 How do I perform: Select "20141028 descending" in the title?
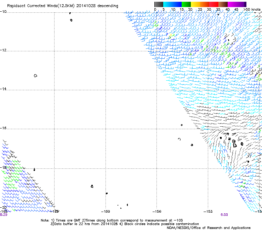click(x=97, y=6)
